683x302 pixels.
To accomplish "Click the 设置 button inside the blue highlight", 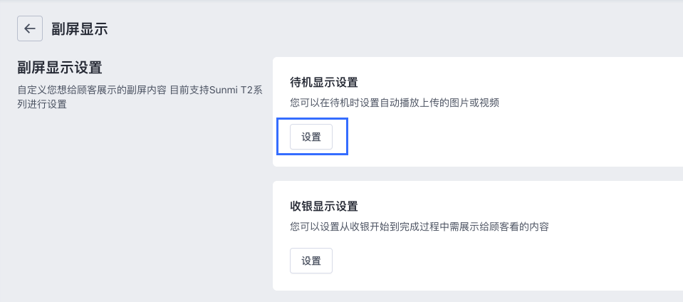I will pos(311,137).
